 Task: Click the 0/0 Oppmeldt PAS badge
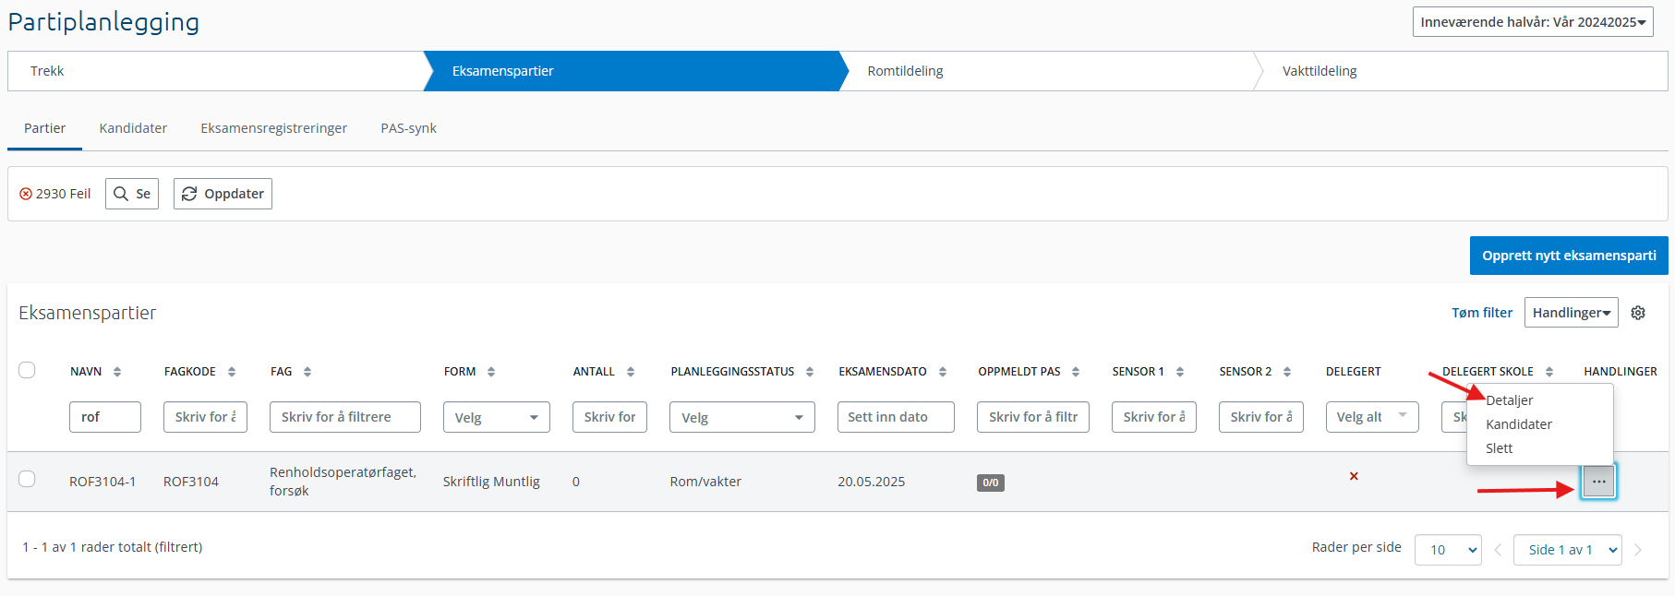[x=990, y=483]
